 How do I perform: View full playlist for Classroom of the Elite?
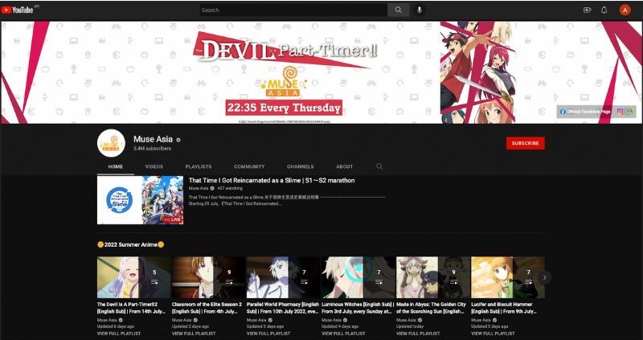pyautogui.click(x=194, y=334)
